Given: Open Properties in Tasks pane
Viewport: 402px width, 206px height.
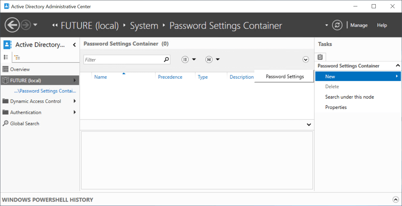Looking at the screenshot, I should point(336,107).
